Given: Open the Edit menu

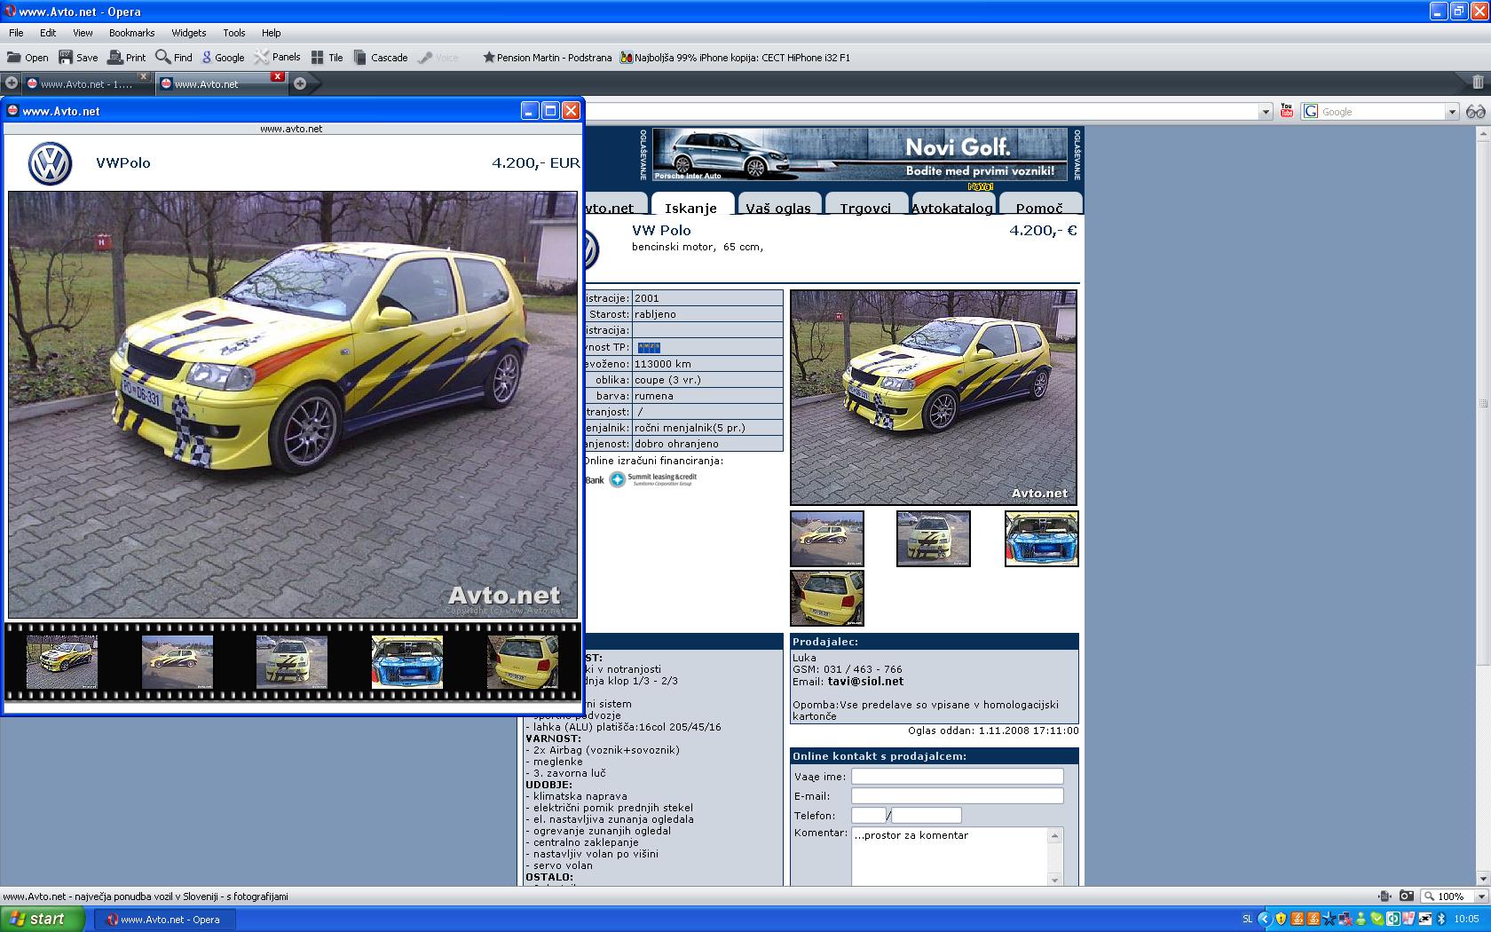Looking at the screenshot, I should click(x=48, y=33).
